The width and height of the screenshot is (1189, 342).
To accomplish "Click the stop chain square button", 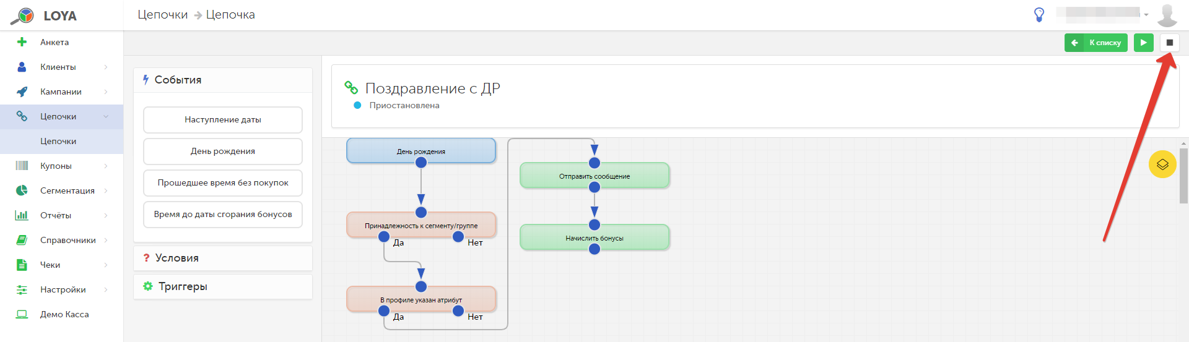I will [1169, 43].
